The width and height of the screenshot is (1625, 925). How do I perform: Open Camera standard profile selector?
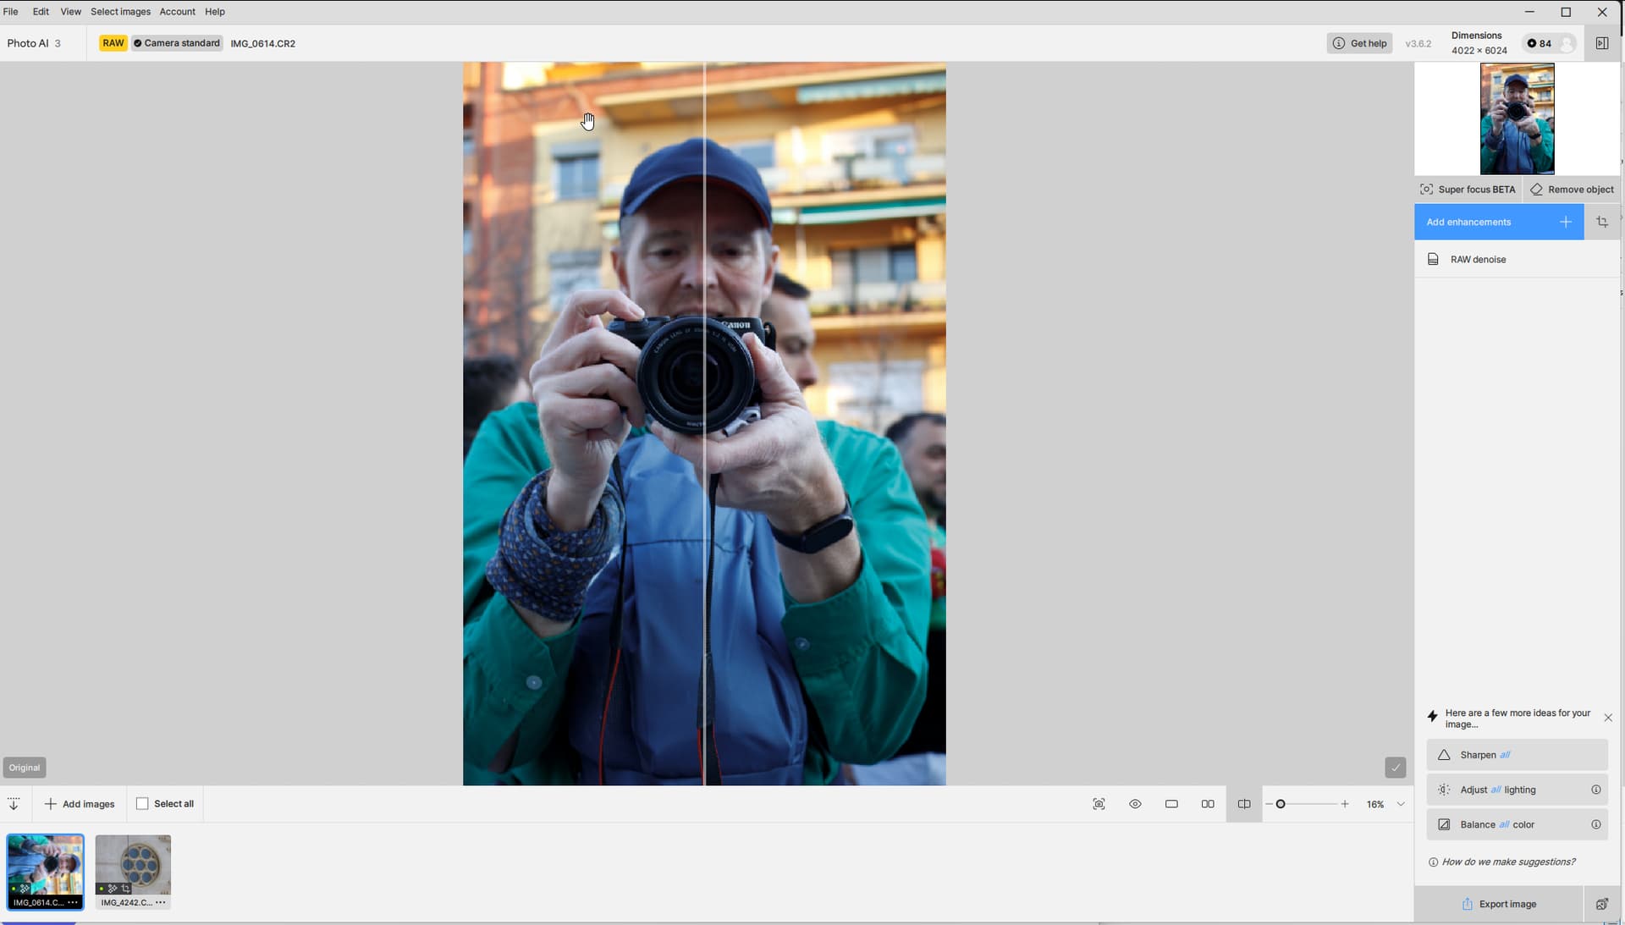coord(177,43)
